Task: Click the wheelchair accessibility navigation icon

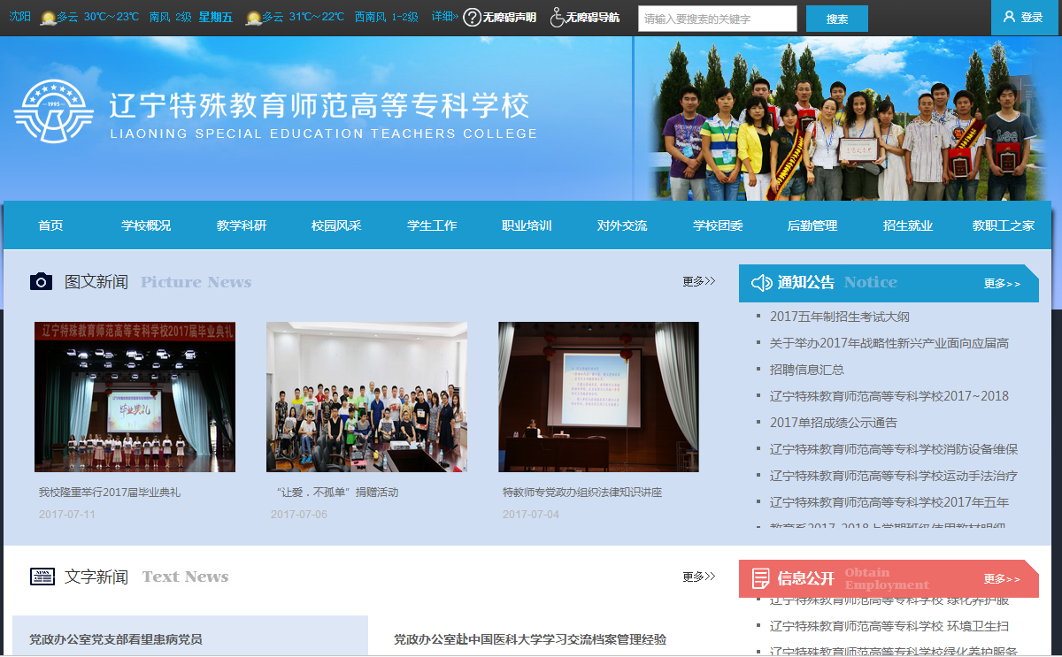Action: click(557, 18)
